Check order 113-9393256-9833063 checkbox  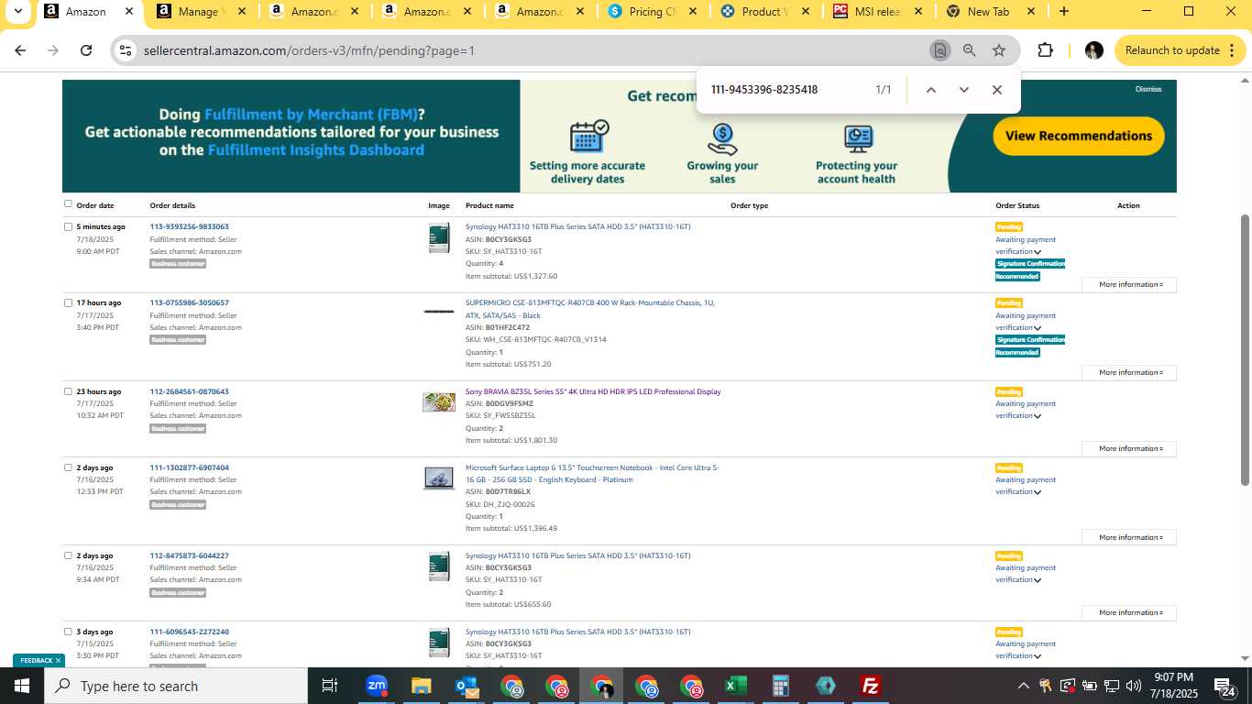tap(68, 226)
